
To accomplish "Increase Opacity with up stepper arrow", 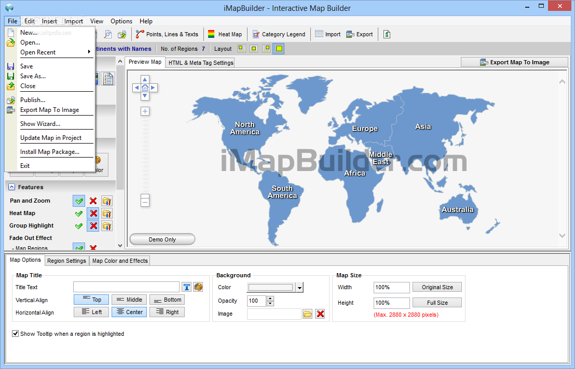I will click(270, 299).
